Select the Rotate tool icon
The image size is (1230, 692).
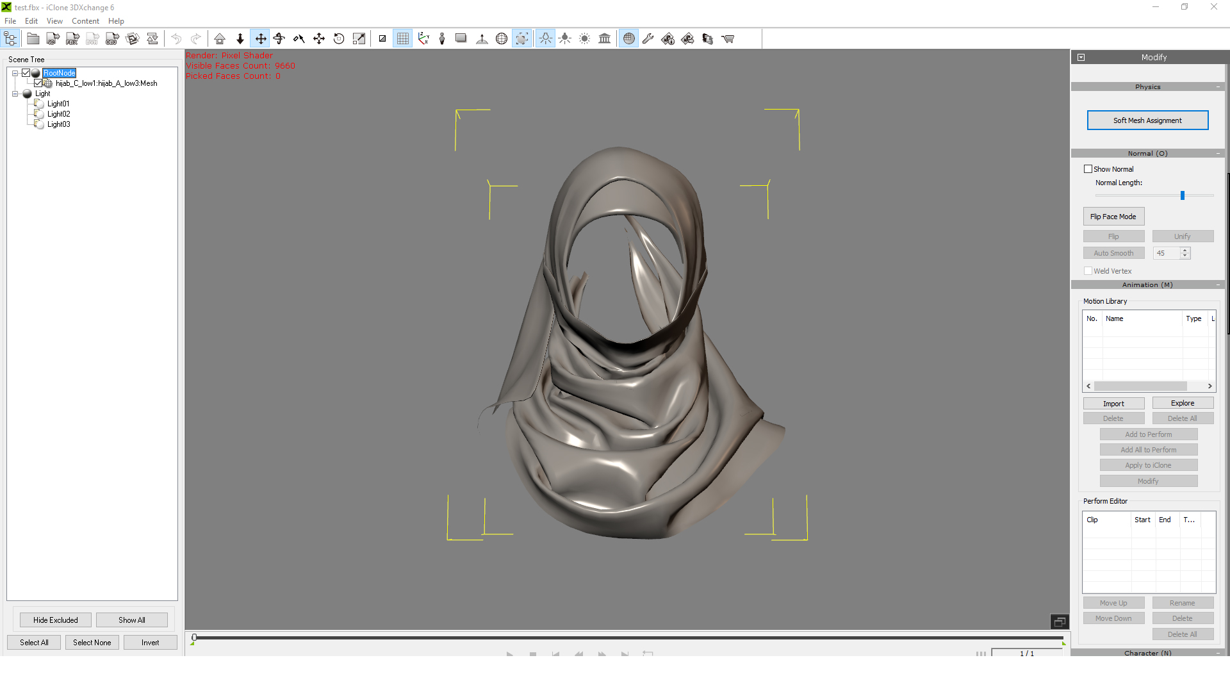(339, 39)
